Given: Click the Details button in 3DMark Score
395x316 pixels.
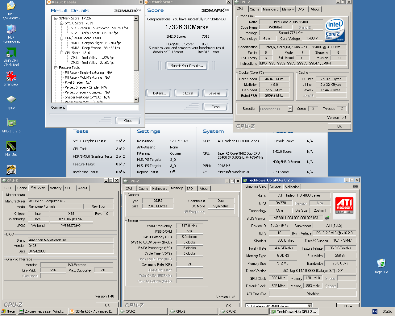Looking at the screenshot, I should 160,93.
